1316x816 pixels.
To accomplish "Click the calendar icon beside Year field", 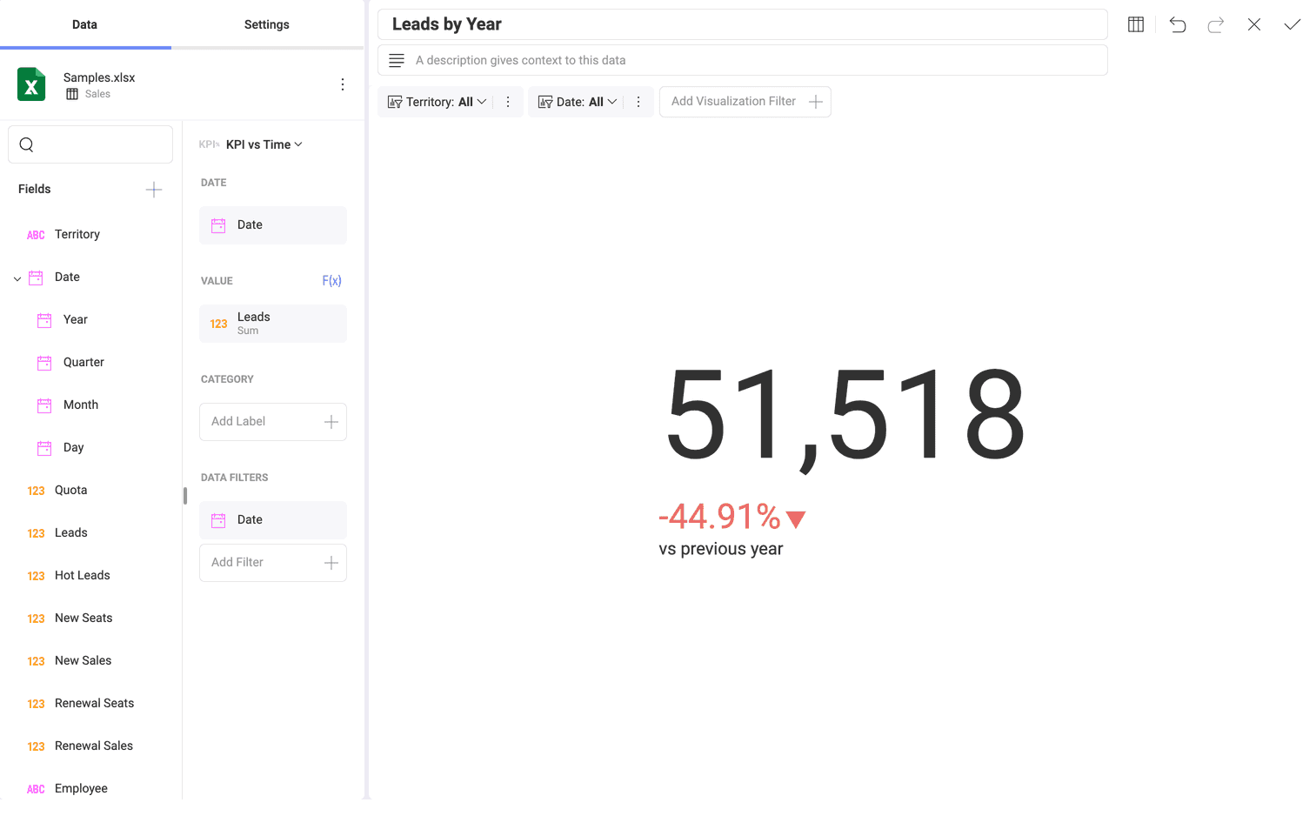I will point(44,320).
